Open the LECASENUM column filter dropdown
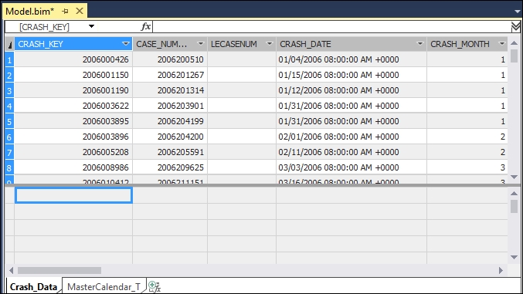 tap(269, 44)
